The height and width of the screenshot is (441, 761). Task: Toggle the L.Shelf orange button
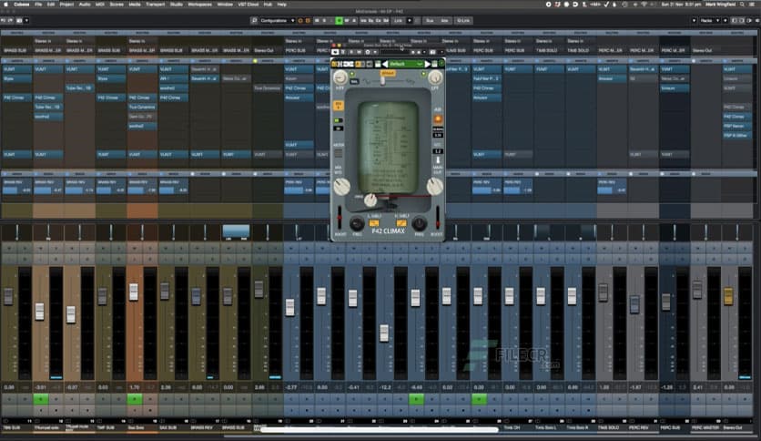374,223
